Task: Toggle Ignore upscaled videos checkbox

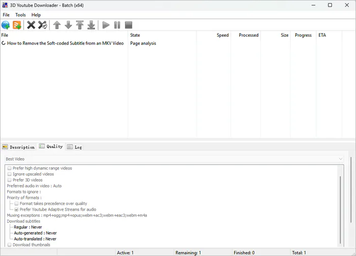Action: point(9,174)
